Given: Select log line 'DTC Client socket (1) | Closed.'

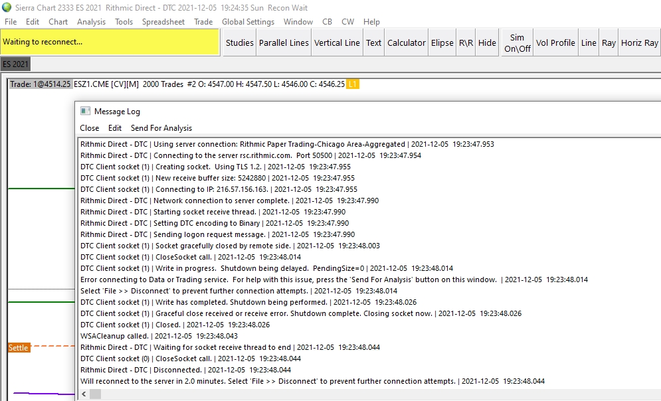Looking at the screenshot, I should (175, 325).
